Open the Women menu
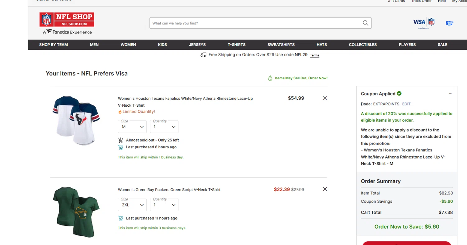 pos(128,45)
